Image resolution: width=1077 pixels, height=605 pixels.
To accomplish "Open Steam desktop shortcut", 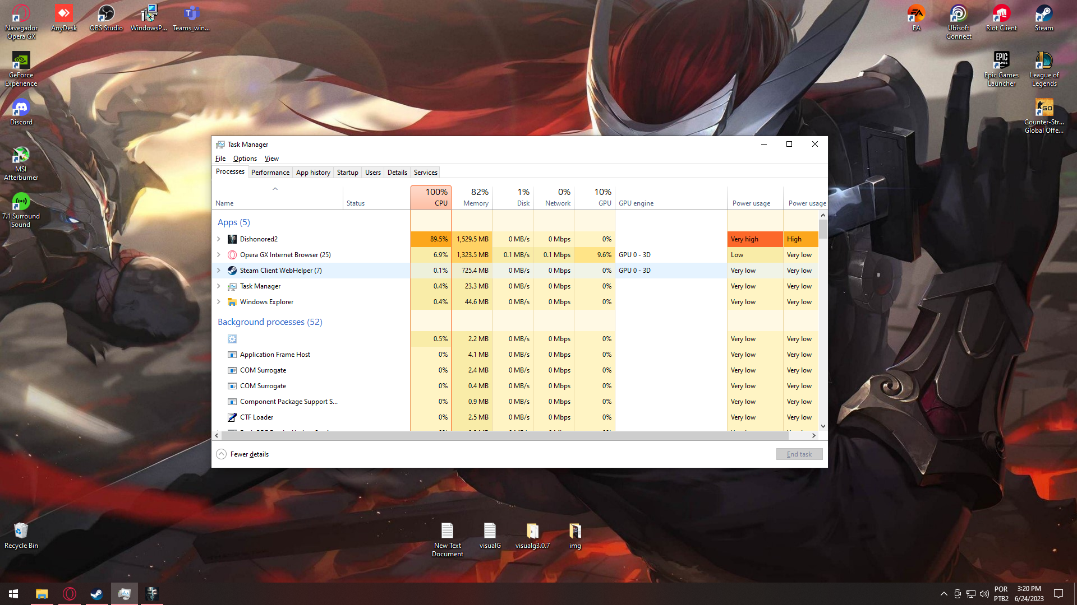I will tap(1044, 18).
